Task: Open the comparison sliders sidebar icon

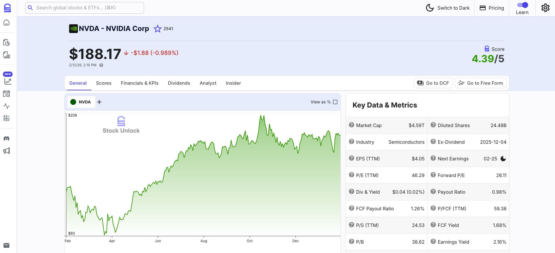Action: pos(6,118)
